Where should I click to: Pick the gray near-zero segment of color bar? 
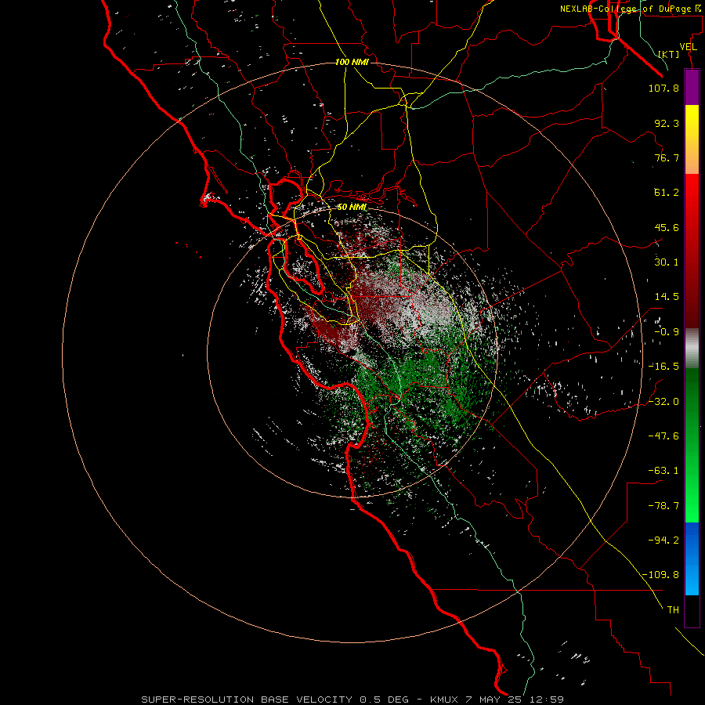pos(692,349)
